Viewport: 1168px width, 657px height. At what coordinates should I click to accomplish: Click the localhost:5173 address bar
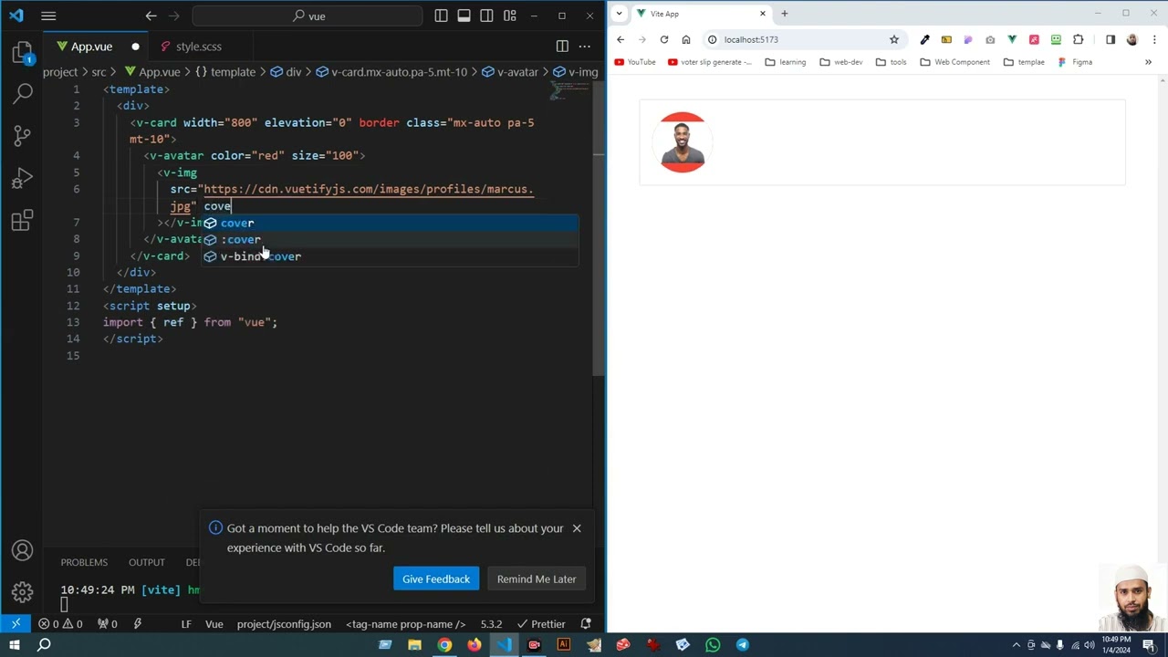(x=803, y=39)
